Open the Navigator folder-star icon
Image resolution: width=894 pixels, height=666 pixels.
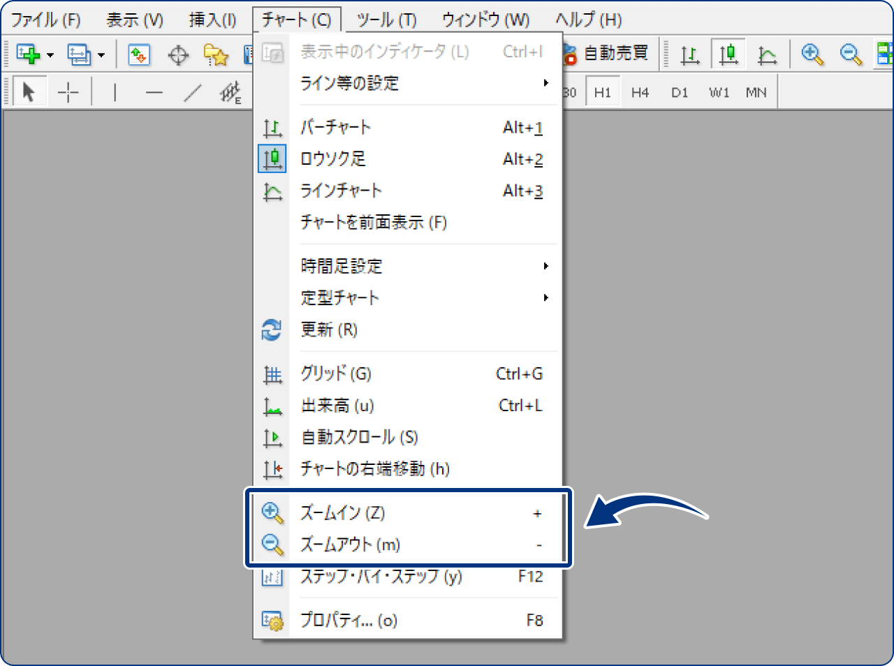click(216, 54)
